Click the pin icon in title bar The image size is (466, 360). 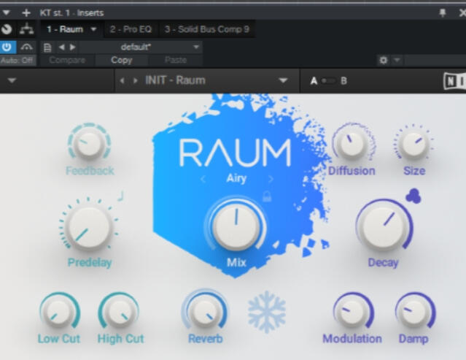(442, 12)
